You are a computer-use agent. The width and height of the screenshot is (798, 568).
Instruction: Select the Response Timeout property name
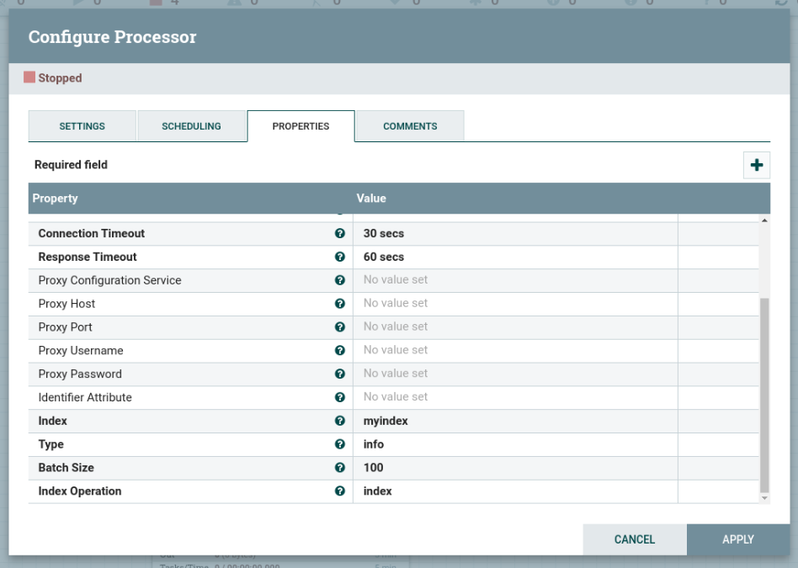coord(88,257)
